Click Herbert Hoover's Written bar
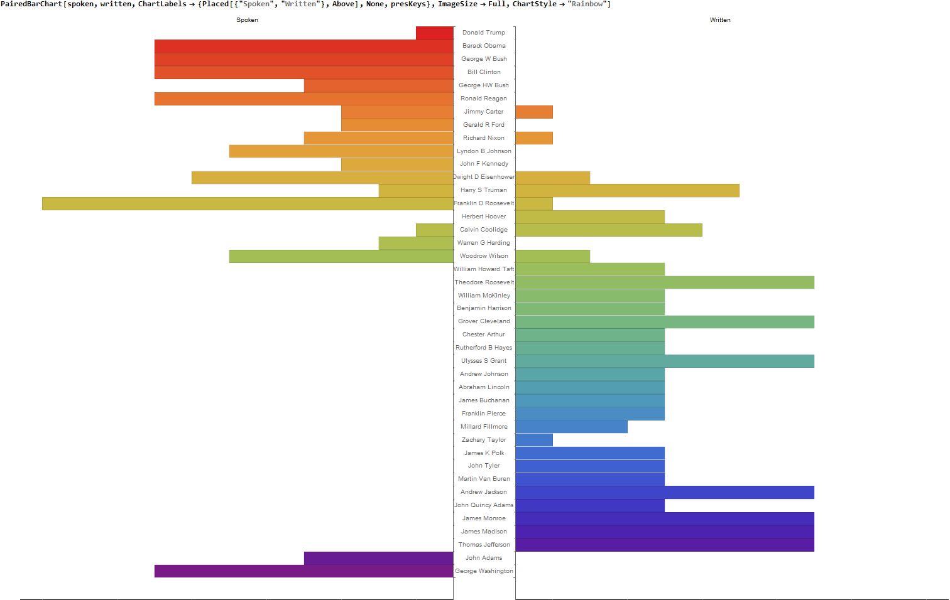950x600 pixels. coord(590,217)
